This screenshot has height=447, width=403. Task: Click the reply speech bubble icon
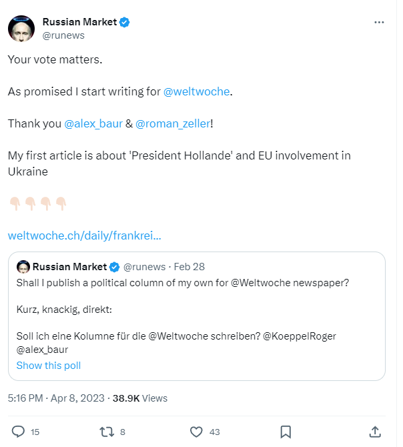click(x=19, y=432)
